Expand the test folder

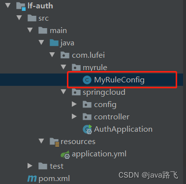tap(30, 166)
